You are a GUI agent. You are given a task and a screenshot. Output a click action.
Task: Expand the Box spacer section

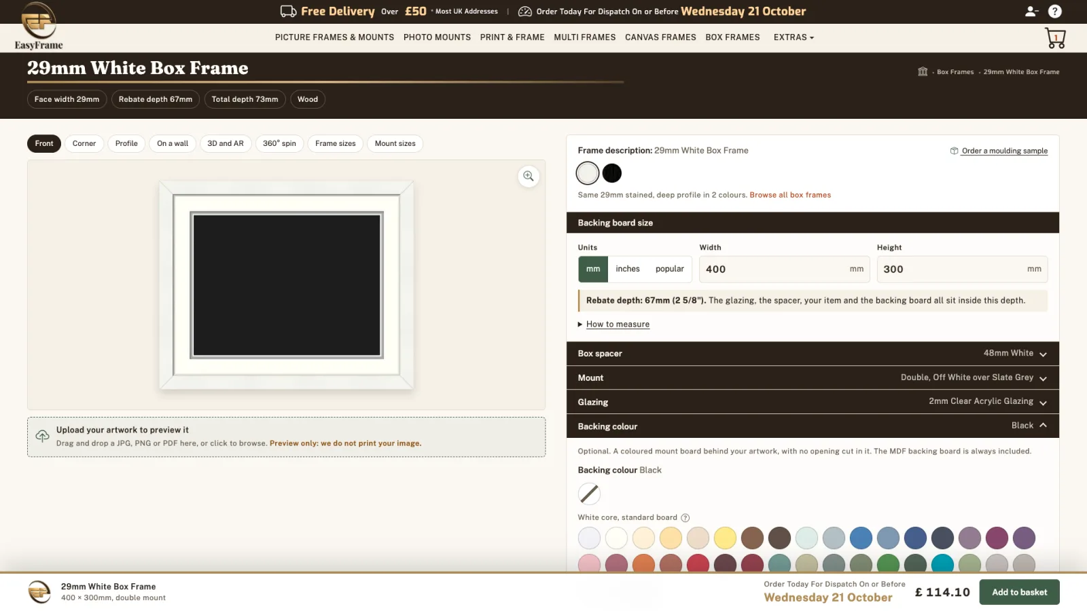click(x=813, y=354)
